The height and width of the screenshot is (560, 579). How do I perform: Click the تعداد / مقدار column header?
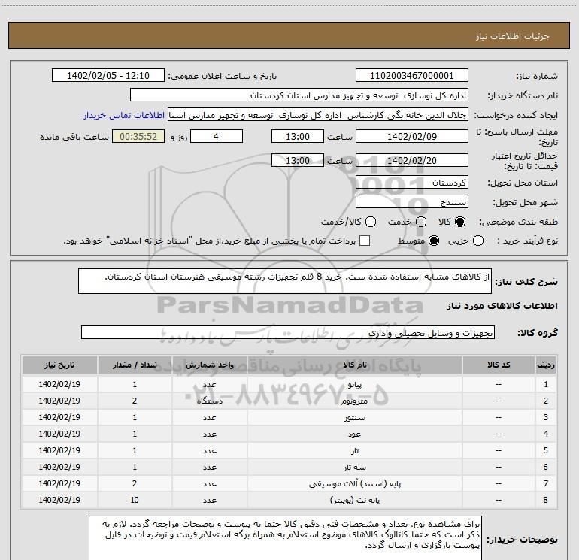click(135, 365)
